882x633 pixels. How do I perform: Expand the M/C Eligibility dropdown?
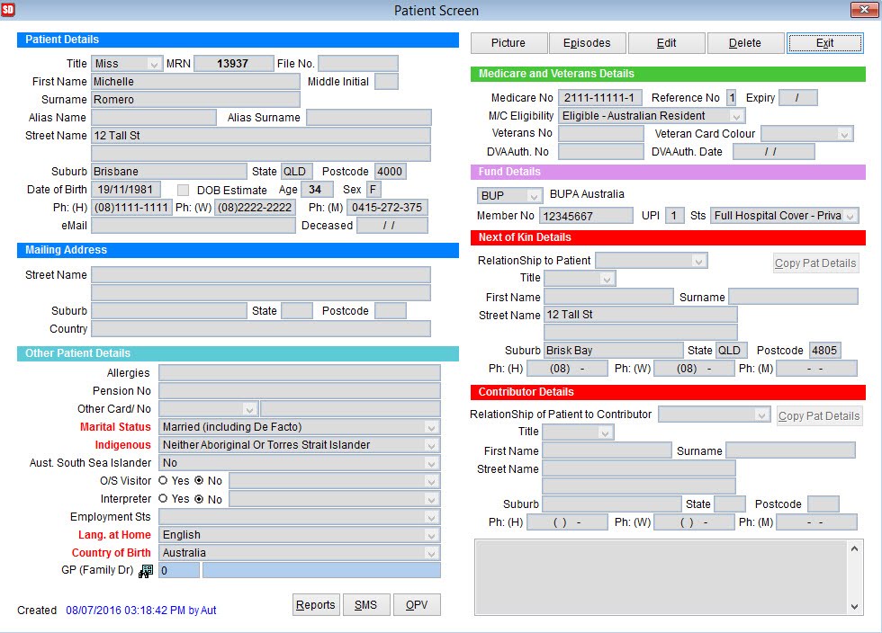[736, 116]
